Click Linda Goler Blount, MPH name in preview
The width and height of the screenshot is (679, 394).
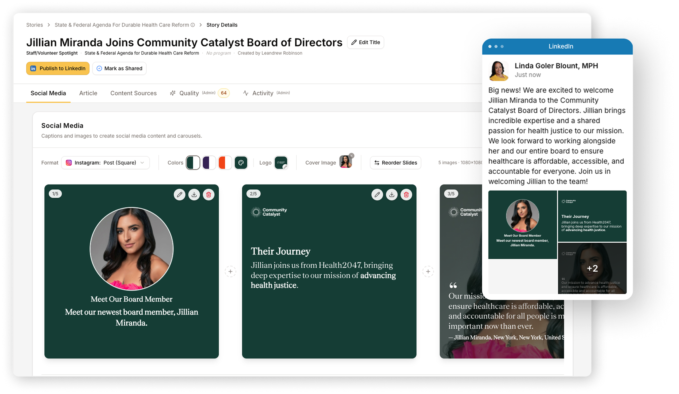pyautogui.click(x=556, y=66)
